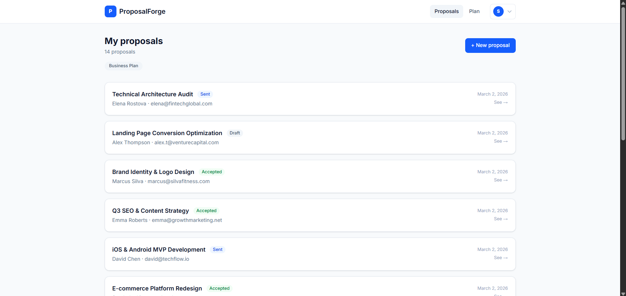Toggle the Sent status badge on Technical Architecture Audit
626x296 pixels.
tap(205, 94)
